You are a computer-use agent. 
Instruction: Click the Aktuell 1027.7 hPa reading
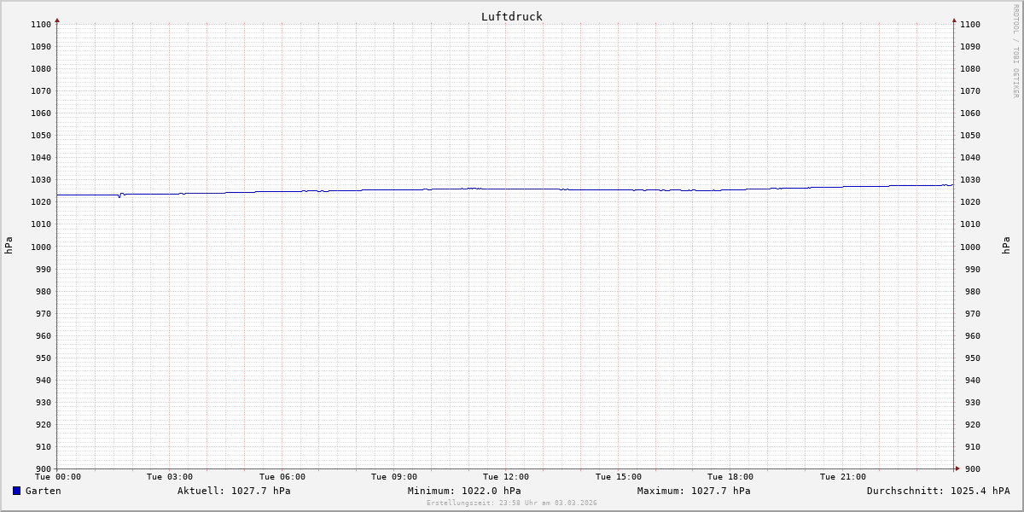pos(234,491)
